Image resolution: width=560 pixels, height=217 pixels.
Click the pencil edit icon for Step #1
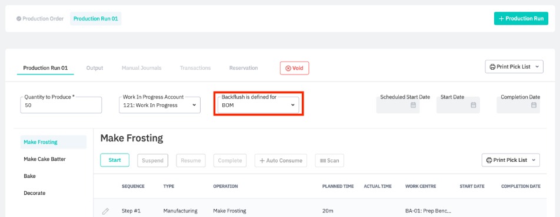tap(105, 211)
